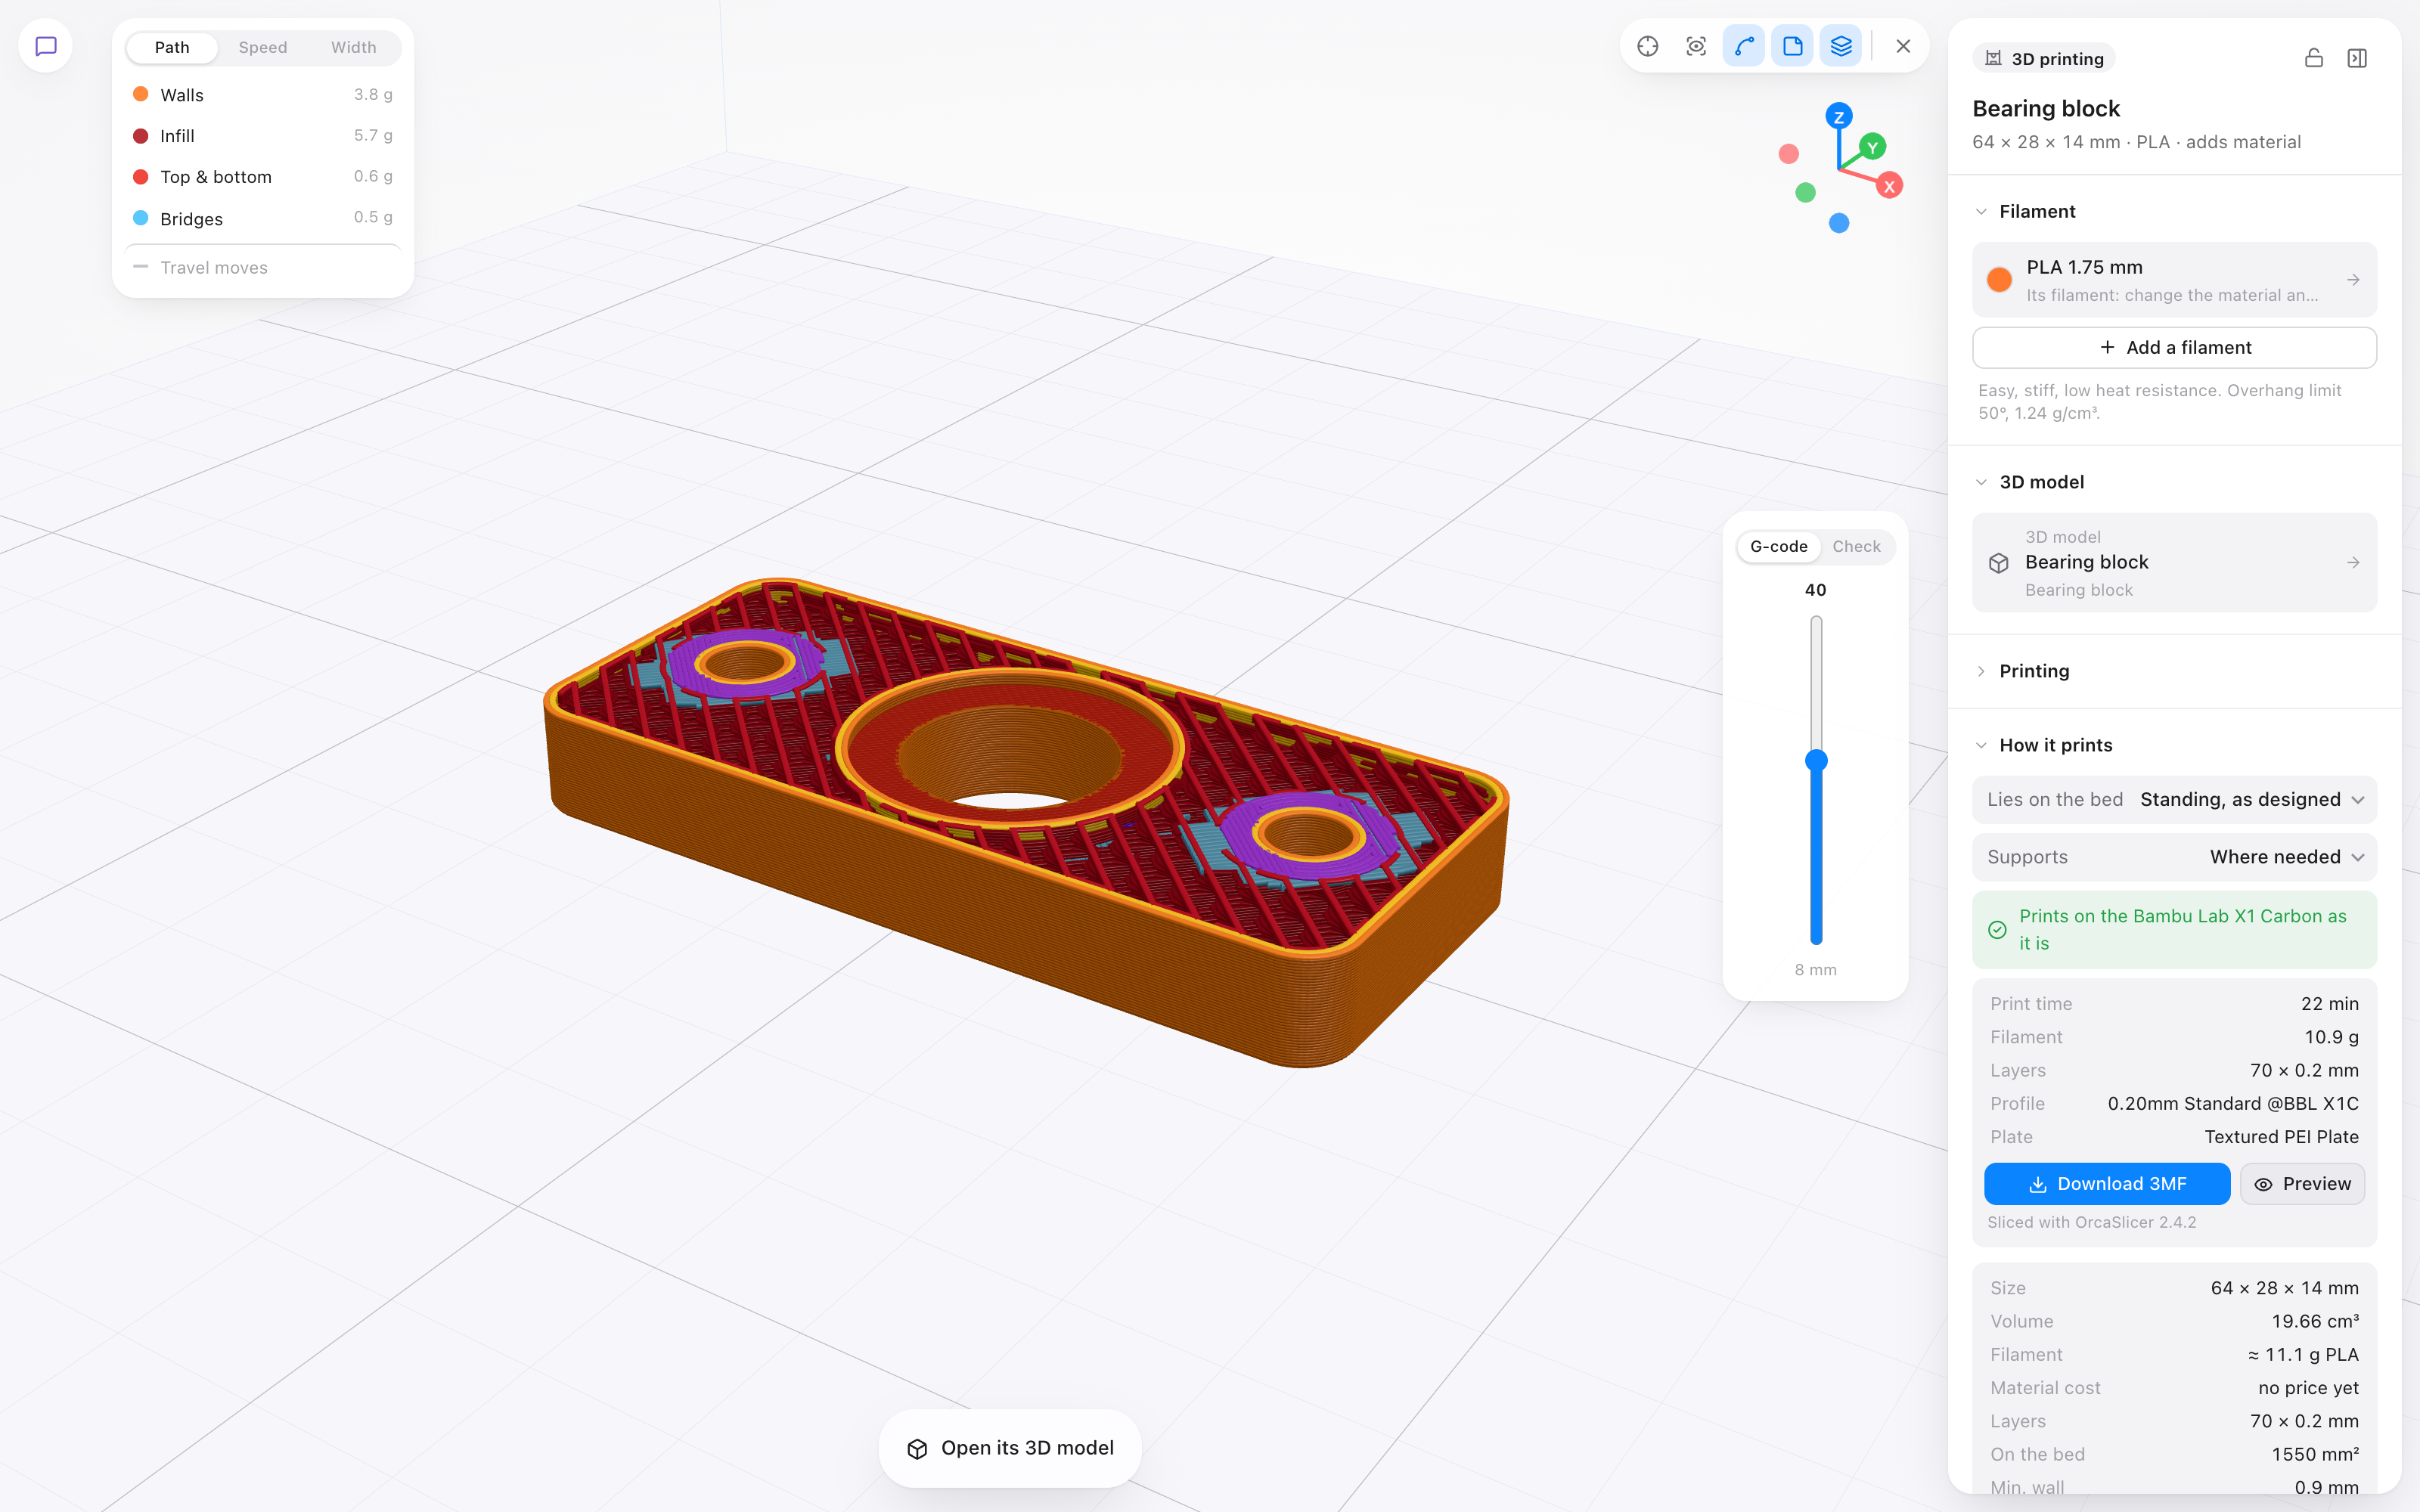Viewport: 2420px width, 1512px height.
Task: Click the camera screenshot focus icon
Action: point(1696,46)
